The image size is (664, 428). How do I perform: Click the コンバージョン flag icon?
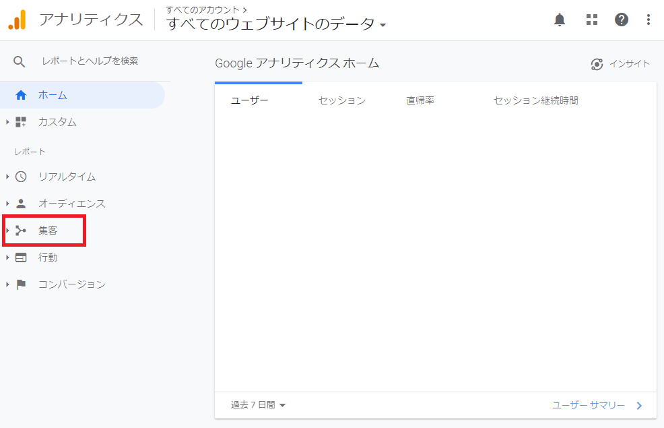[x=21, y=284]
